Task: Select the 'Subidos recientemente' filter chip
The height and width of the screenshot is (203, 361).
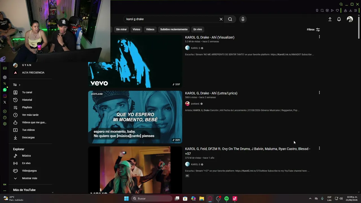Action: pyautogui.click(x=174, y=29)
